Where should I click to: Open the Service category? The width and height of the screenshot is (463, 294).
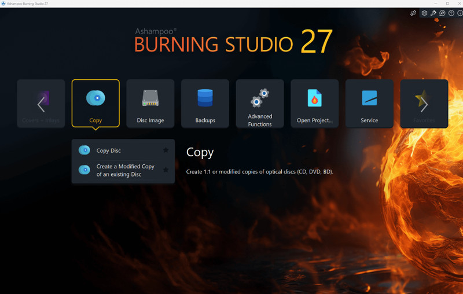[x=369, y=104]
